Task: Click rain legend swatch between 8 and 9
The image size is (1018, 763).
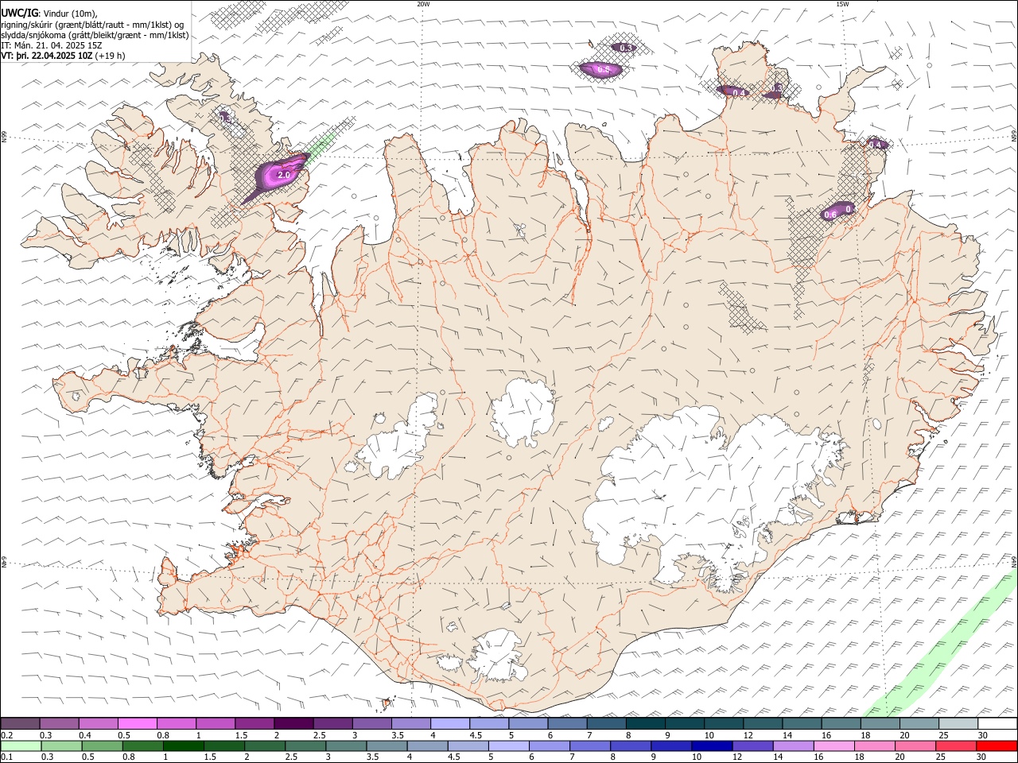Action: pyautogui.click(x=630, y=746)
